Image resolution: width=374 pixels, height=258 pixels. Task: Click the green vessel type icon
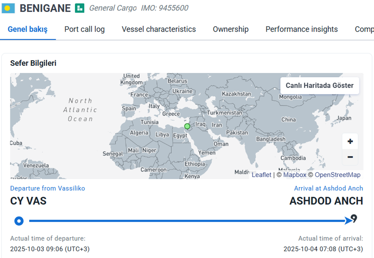coord(80,8)
